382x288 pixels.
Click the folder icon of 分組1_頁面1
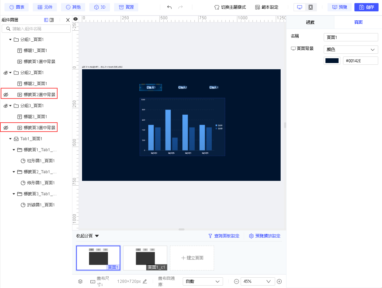16,39
